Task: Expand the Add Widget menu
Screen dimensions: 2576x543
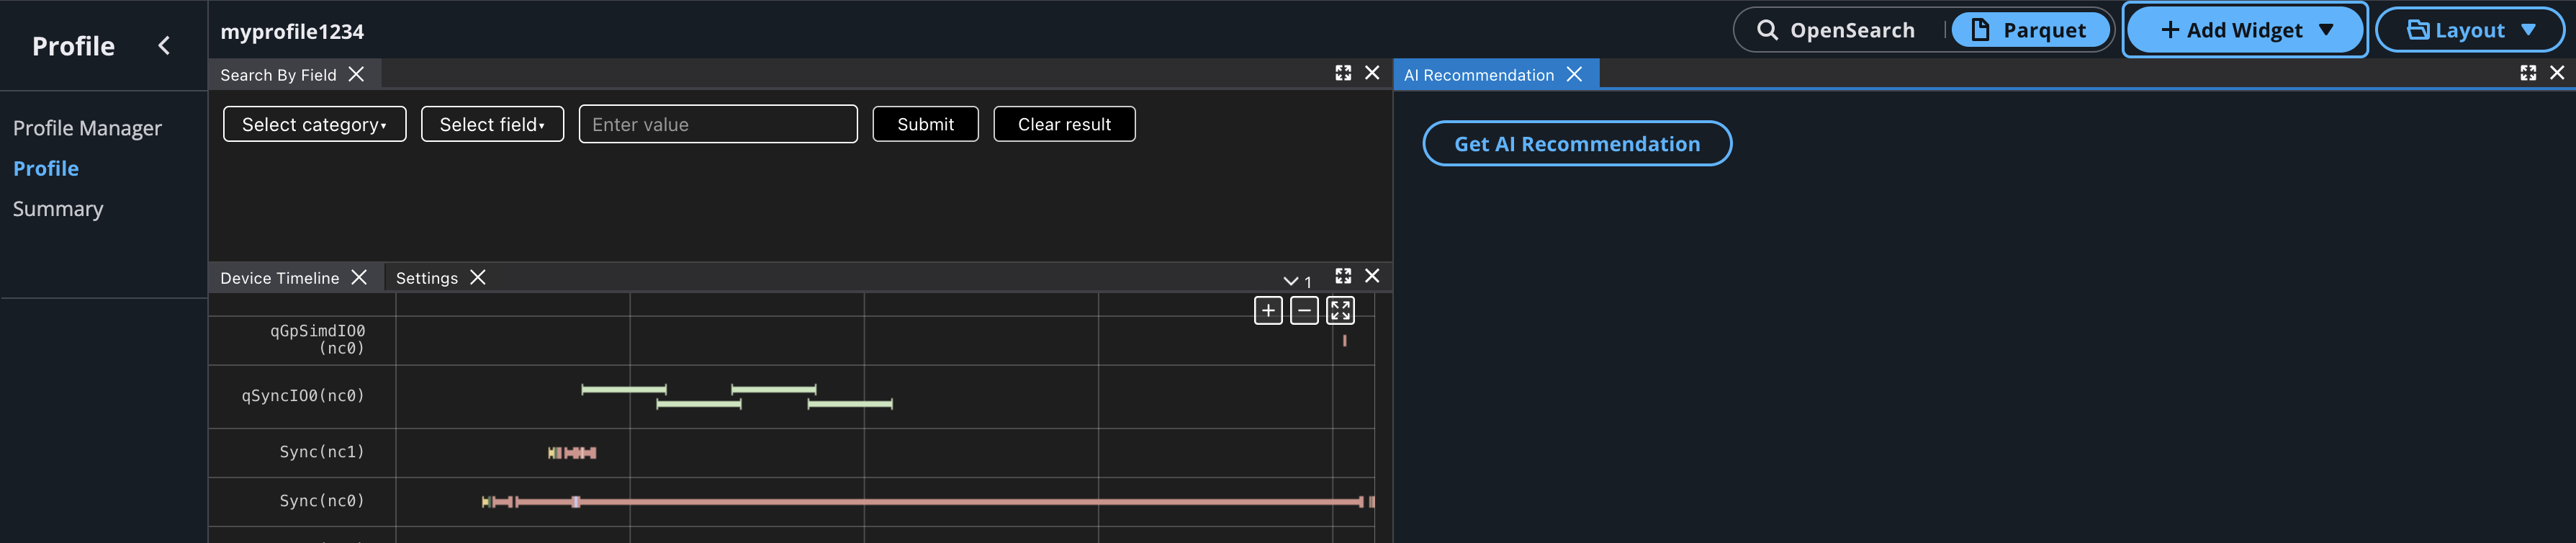Action: [x=2245, y=30]
